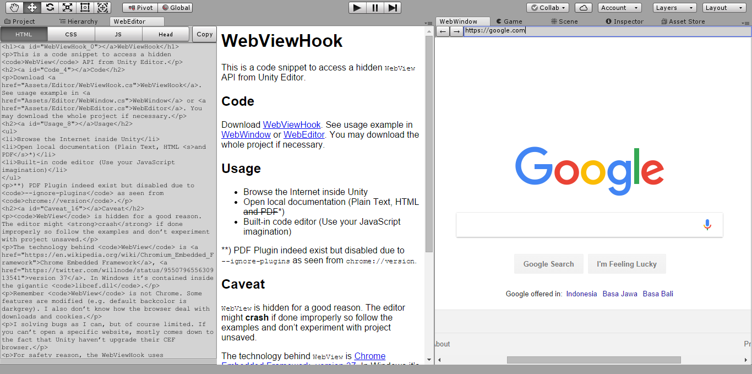Click the Google logo
This screenshot has height=374, width=752.
click(x=589, y=171)
